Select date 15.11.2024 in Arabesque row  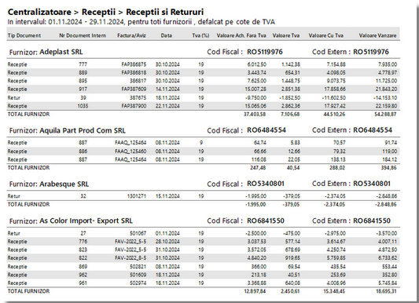pyautogui.click(x=167, y=196)
